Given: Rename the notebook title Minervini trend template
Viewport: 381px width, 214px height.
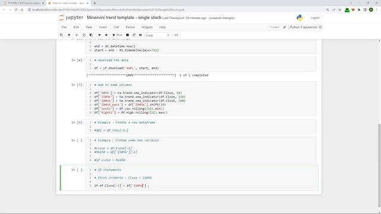Looking at the screenshot, I should 124,18.
